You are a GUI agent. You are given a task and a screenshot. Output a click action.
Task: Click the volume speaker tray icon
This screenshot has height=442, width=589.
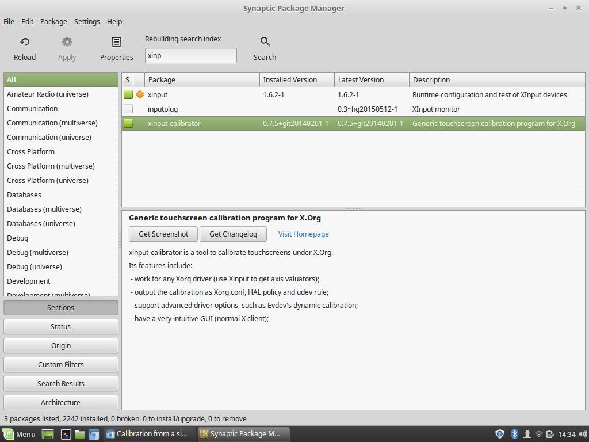583,434
